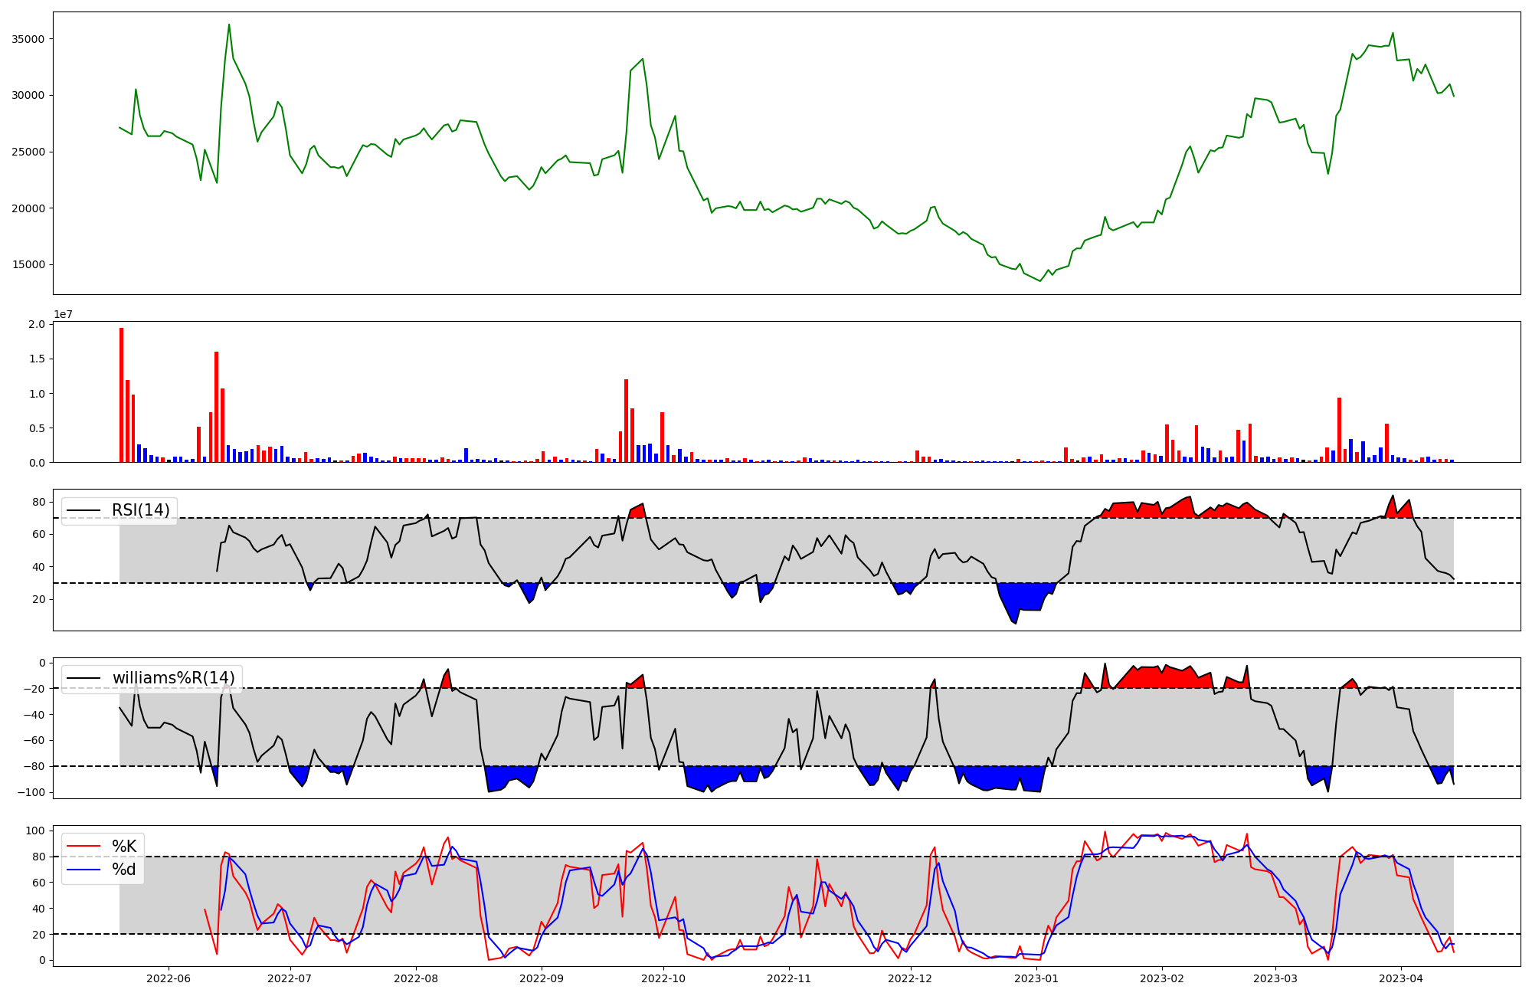Click the 1e7 volume scale label
Viewport: 1532px width, 996px height.
click(63, 314)
